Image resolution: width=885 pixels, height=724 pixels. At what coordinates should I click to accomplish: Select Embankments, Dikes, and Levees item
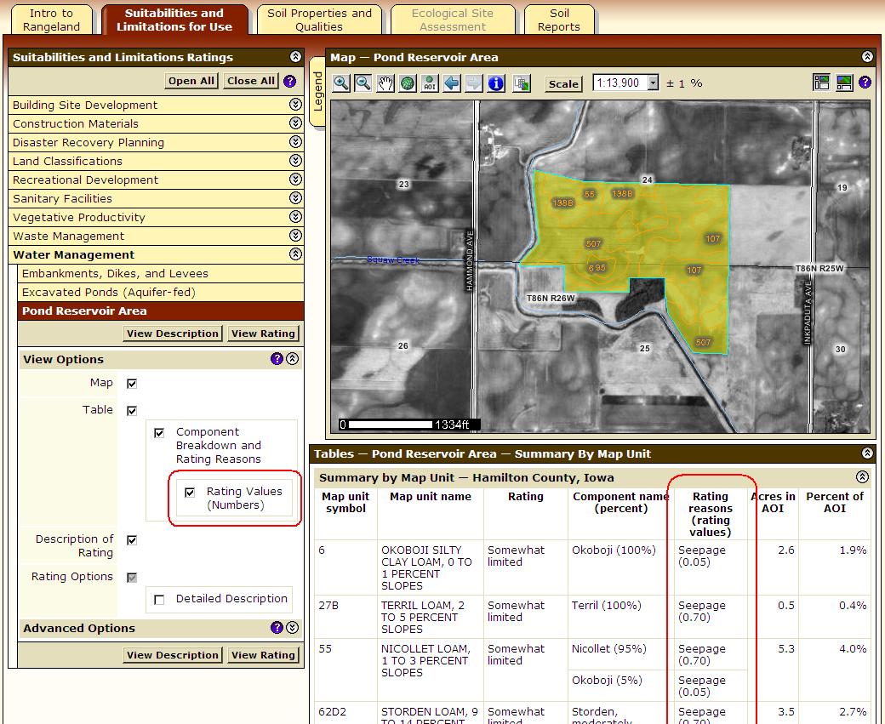[161, 274]
